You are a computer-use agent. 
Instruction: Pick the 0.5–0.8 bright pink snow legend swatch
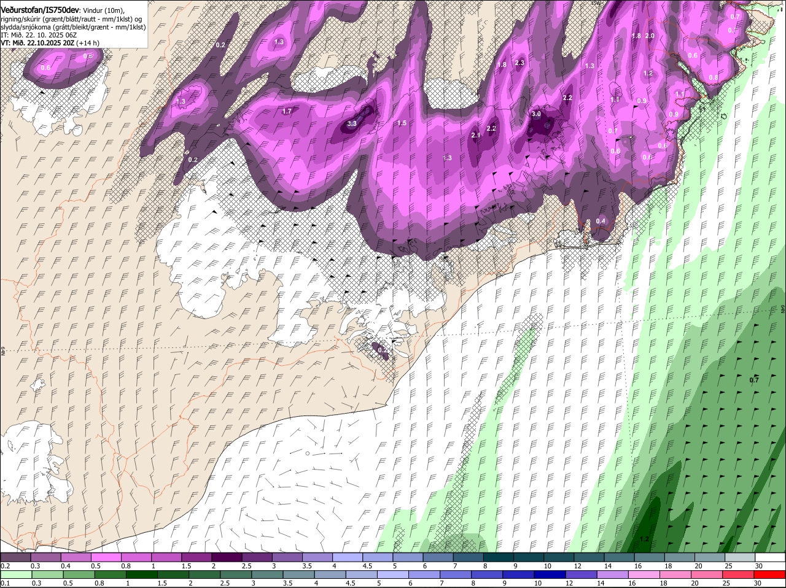pyautogui.click(x=106, y=557)
